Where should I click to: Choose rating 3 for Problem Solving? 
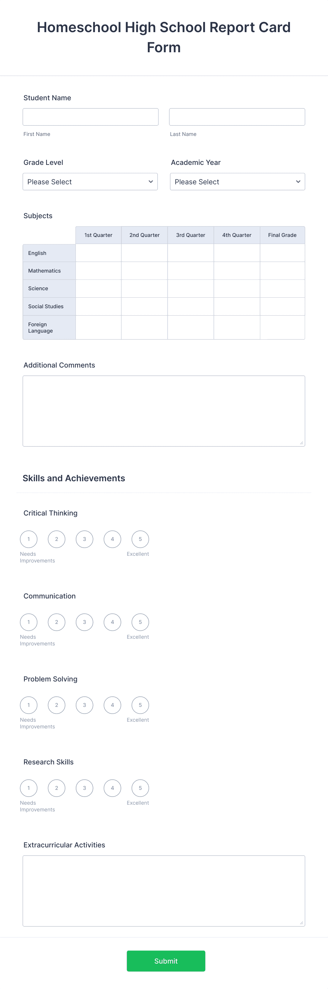coord(84,705)
